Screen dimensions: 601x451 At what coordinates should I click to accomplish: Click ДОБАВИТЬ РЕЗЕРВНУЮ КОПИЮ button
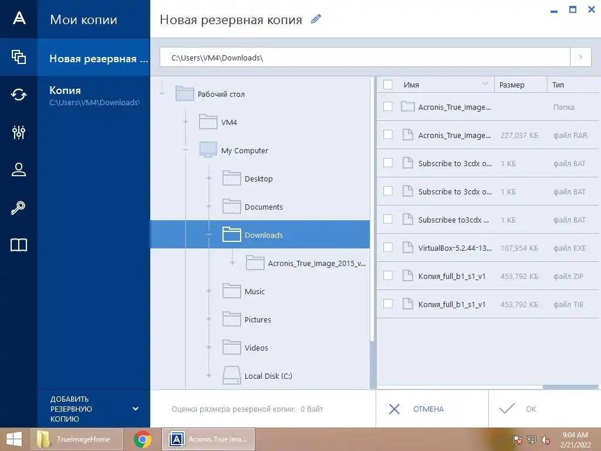coord(94,409)
